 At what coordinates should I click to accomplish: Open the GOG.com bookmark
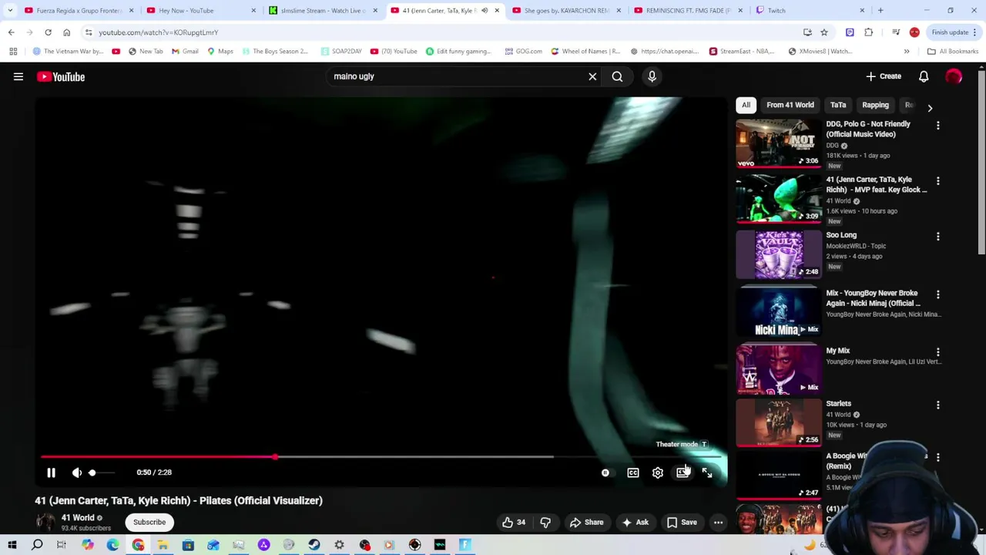[x=523, y=52]
